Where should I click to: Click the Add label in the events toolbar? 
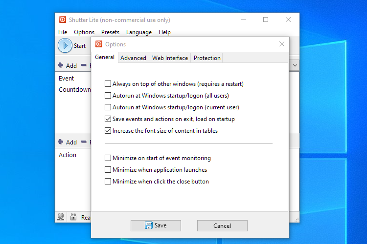pyautogui.click(x=71, y=65)
